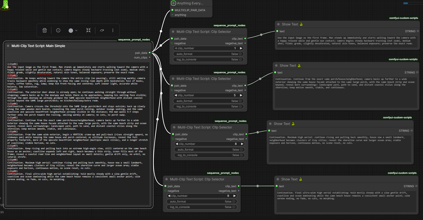Screen dimensions: 423x220
Task: Enable log_to_console in the clip 8 selector
Action: 209,155
